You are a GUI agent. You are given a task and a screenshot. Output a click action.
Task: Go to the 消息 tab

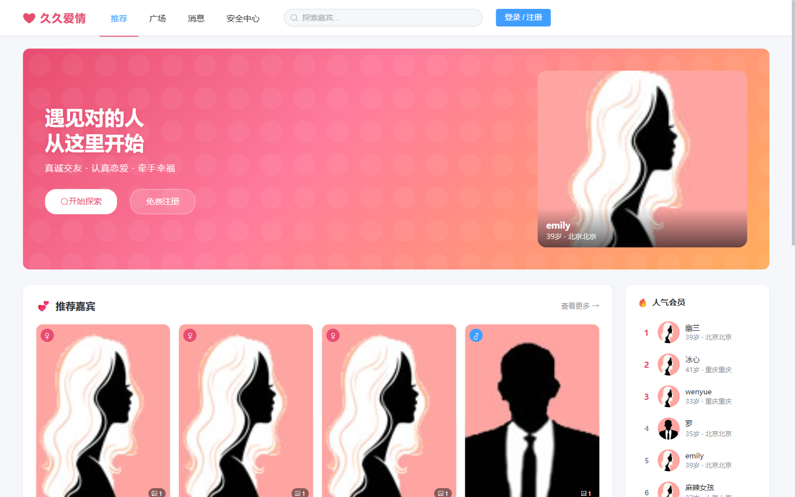(196, 18)
